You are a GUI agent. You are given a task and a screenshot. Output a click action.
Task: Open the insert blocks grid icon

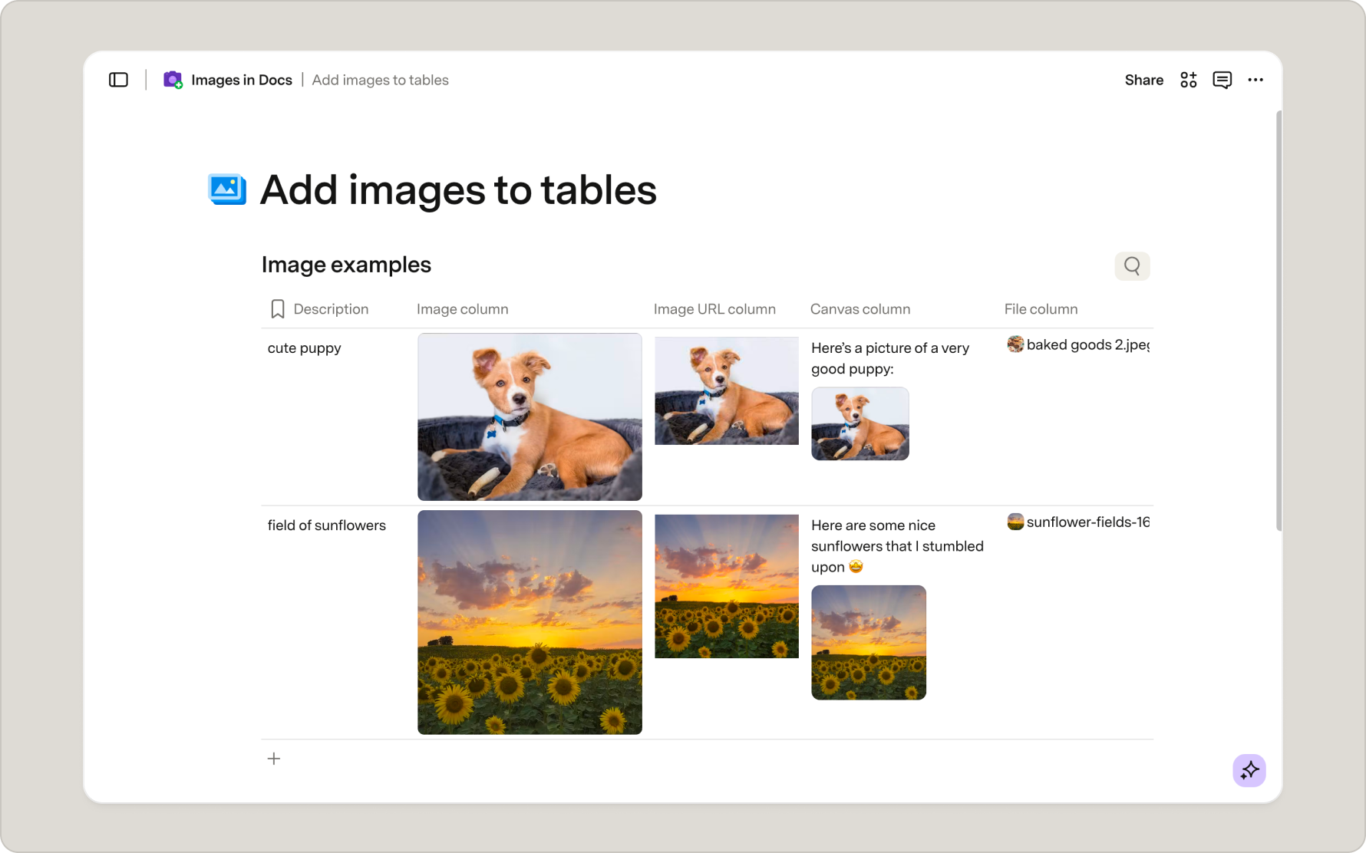pyautogui.click(x=1189, y=80)
